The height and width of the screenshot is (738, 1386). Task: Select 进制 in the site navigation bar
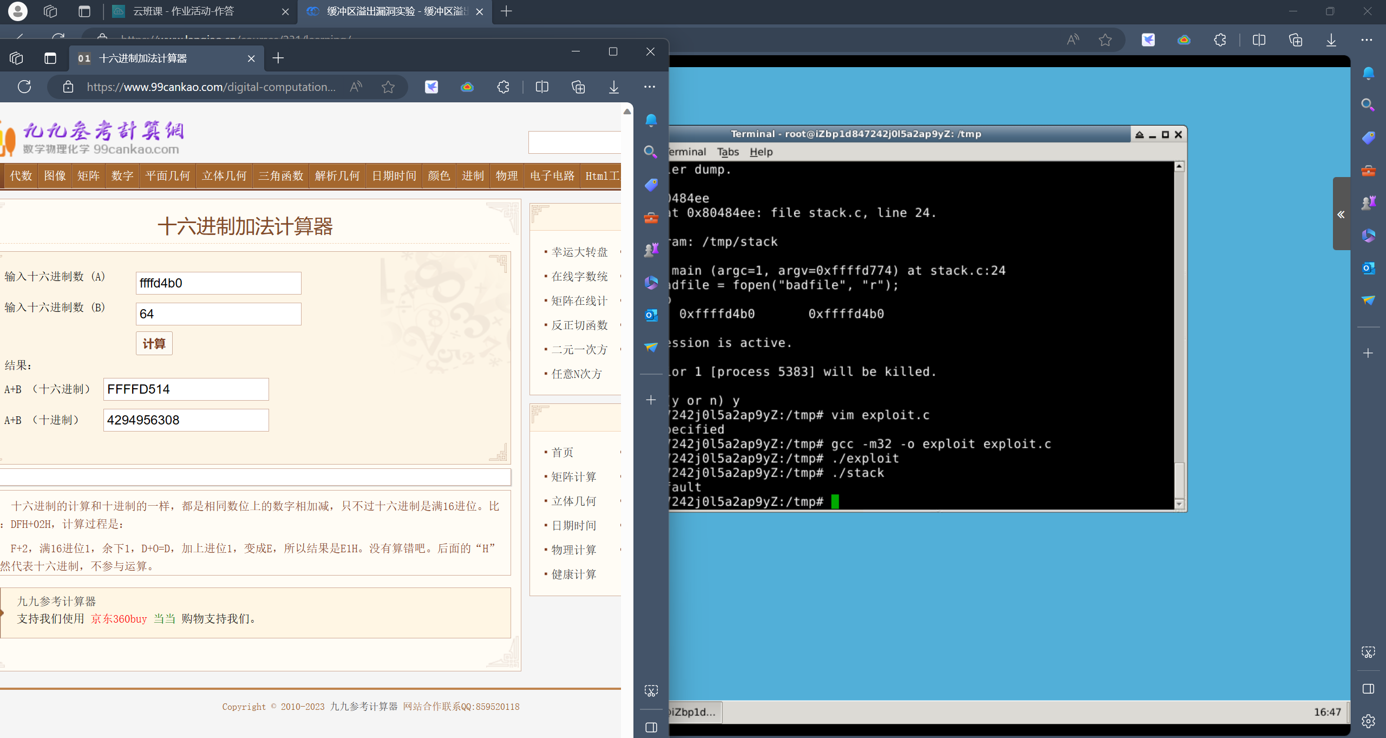point(472,176)
